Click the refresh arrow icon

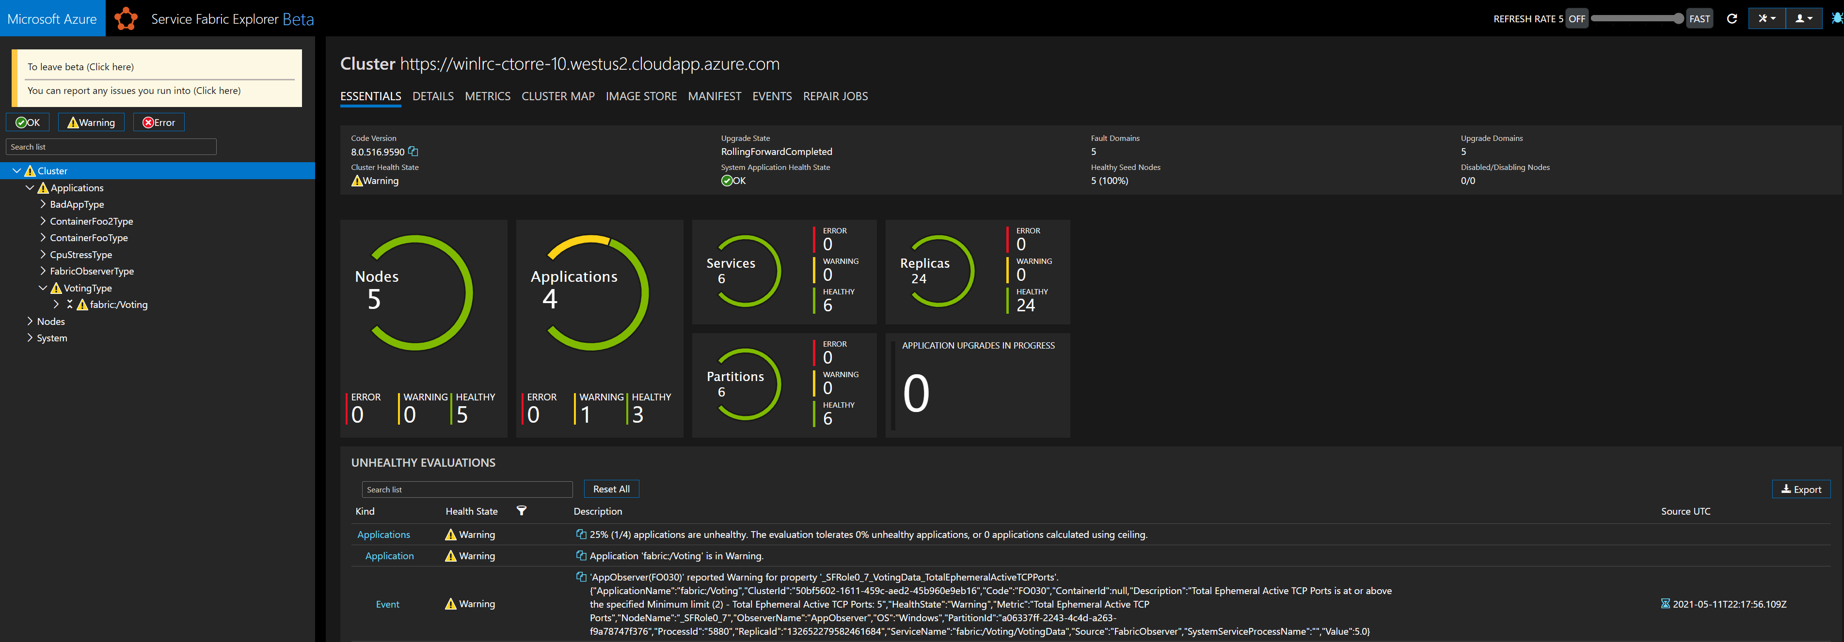1732,18
